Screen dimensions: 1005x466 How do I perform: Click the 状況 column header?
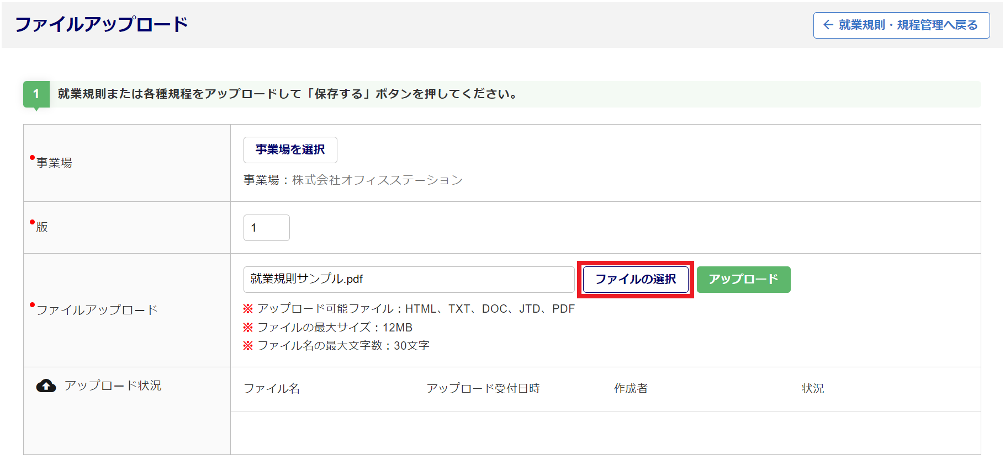pyautogui.click(x=812, y=389)
